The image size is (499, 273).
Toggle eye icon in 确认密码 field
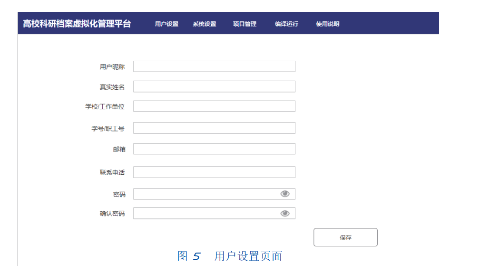tap(285, 214)
